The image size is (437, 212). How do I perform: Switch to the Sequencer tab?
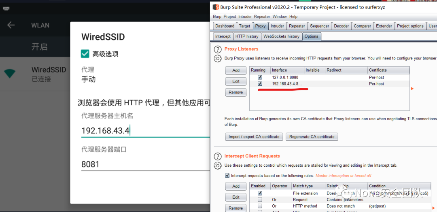[319, 26]
